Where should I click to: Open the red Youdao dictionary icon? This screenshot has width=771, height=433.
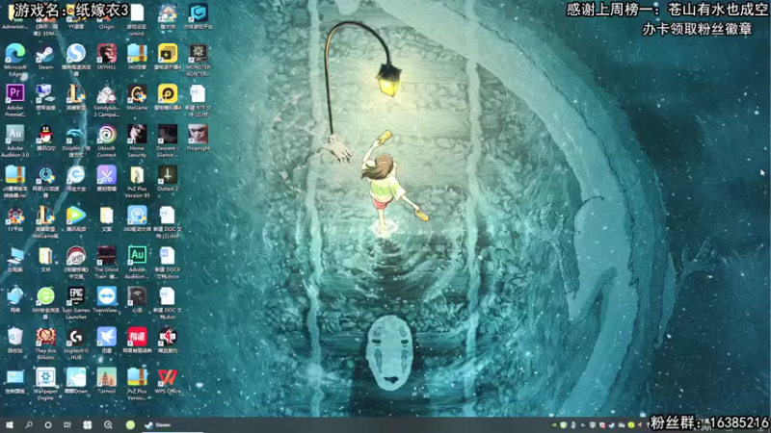(x=137, y=342)
